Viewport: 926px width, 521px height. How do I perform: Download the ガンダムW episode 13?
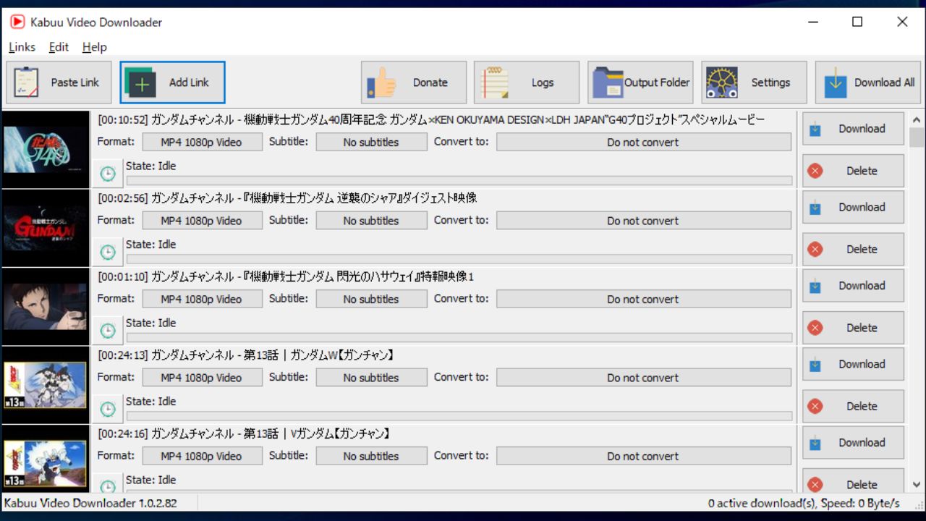tap(853, 364)
